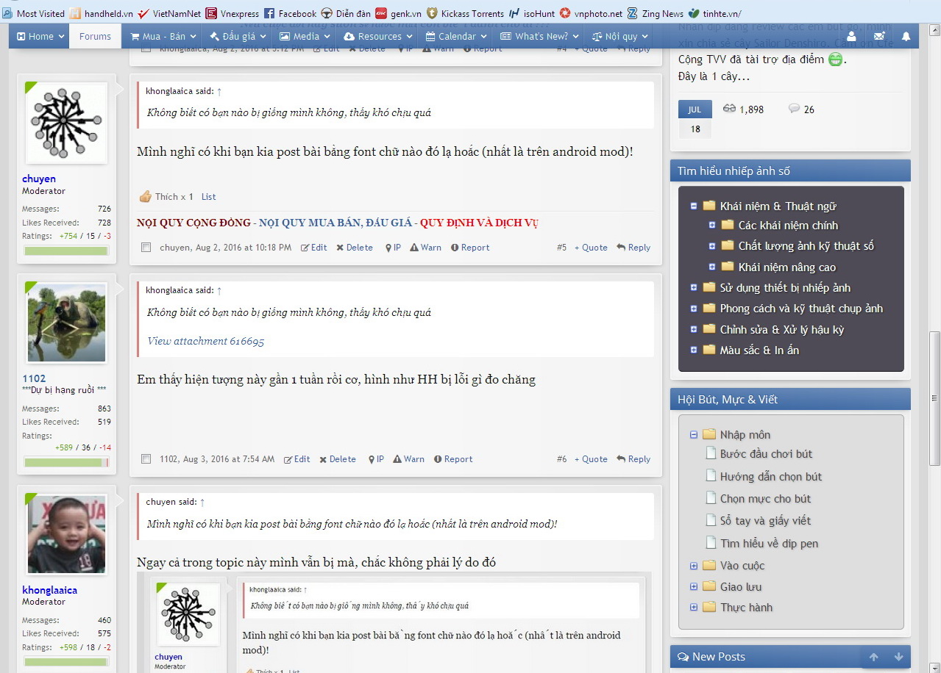Screen dimensions: 941x673
Task: Select the Forums tab
Action: tap(95, 36)
